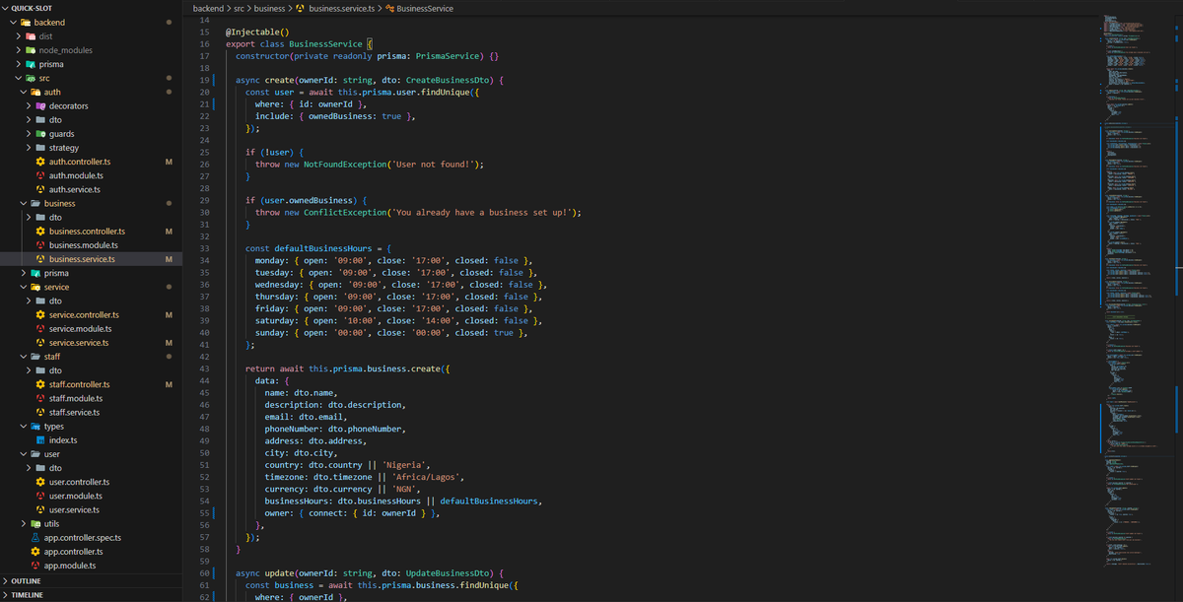Click the staff.service.ts file icon
The width and height of the screenshot is (1183, 602).
coord(40,412)
